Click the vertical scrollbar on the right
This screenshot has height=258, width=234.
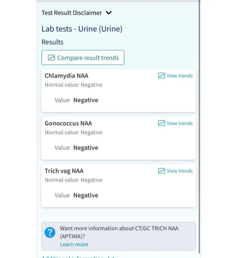pos(199,129)
